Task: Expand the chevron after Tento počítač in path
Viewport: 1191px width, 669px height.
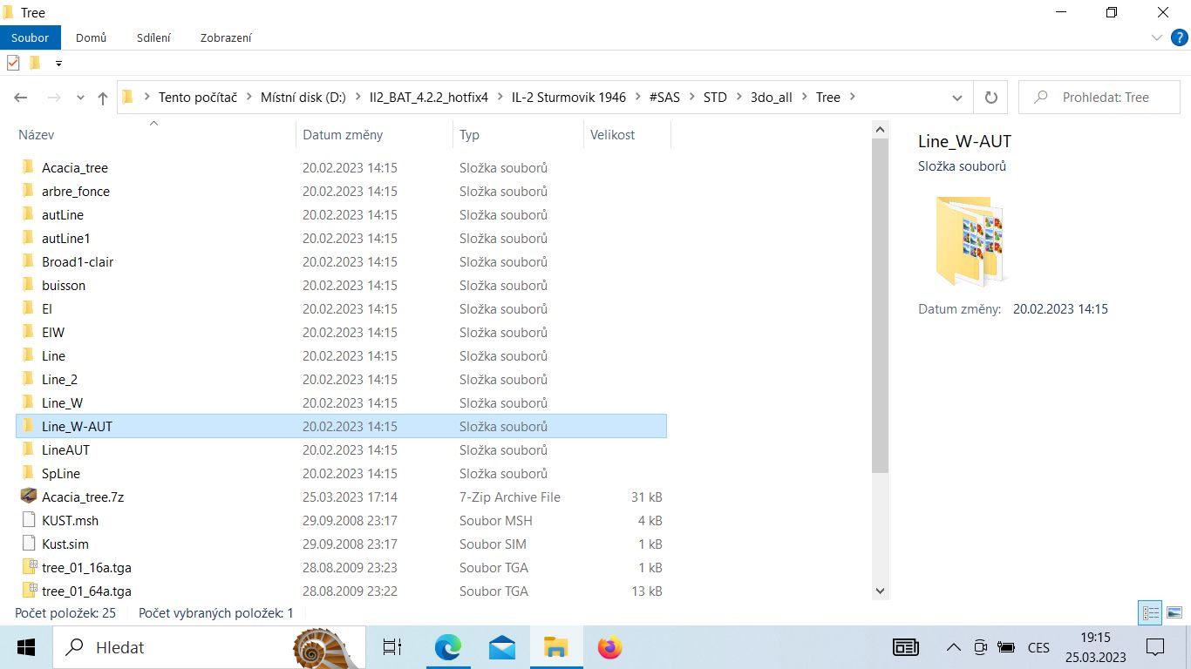Action: (x=249, y=98)
